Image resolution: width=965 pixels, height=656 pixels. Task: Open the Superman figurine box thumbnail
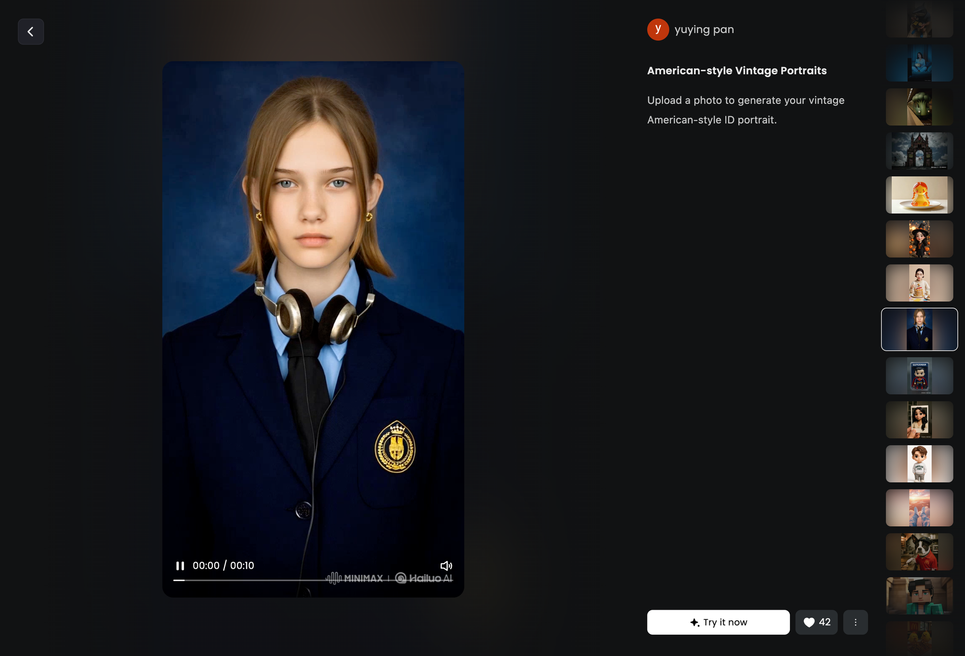(919, 376)
